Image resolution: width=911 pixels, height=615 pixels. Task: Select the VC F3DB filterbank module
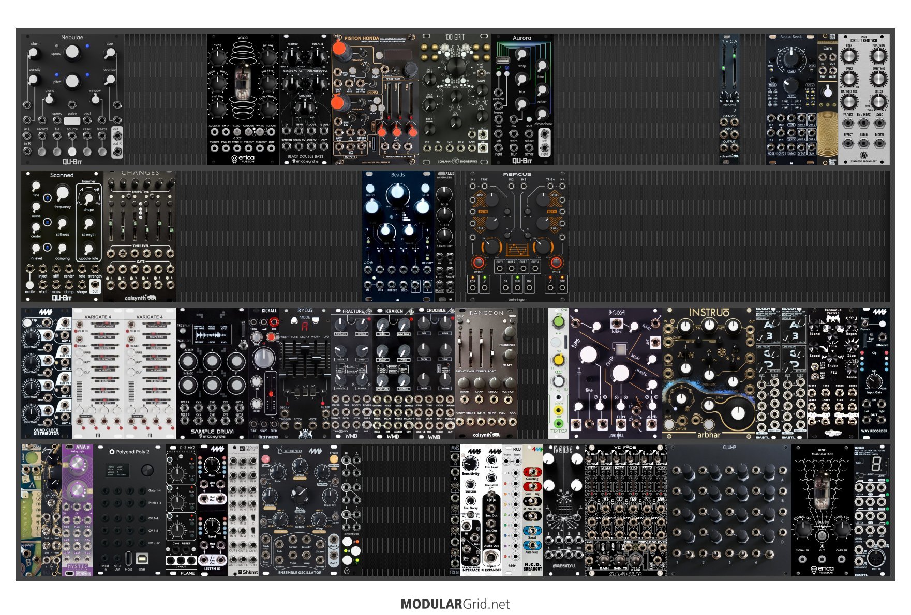pos(626,510)
